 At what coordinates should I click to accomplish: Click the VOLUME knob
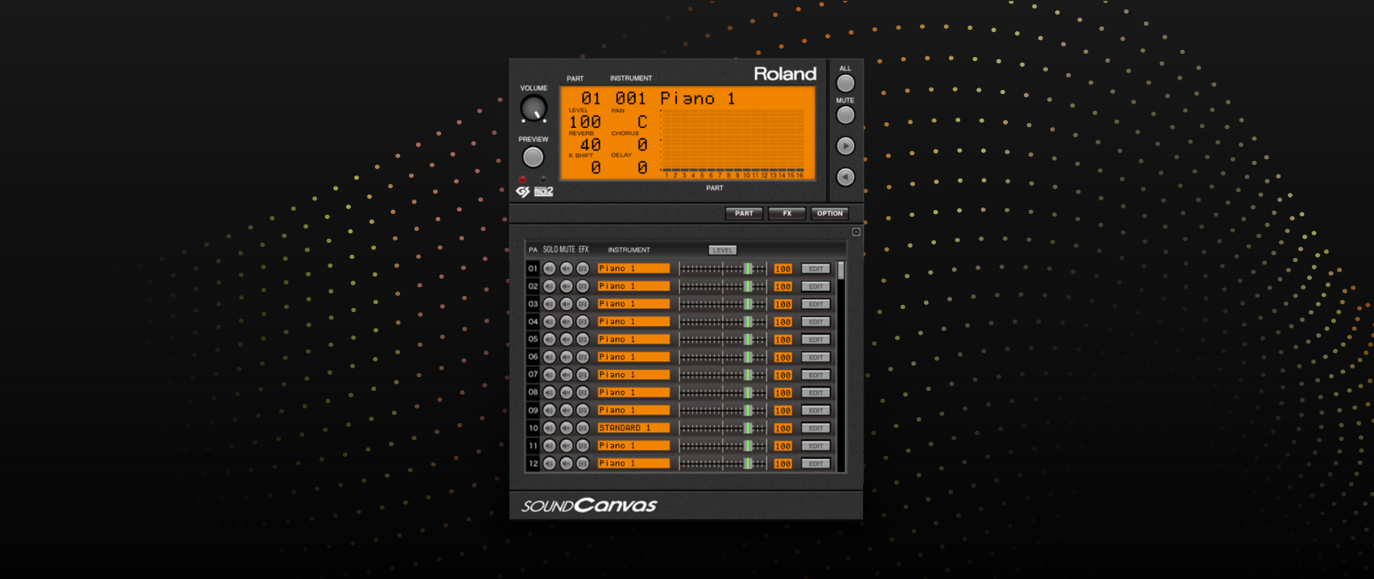pyautogui.click(x=534, y=109)
